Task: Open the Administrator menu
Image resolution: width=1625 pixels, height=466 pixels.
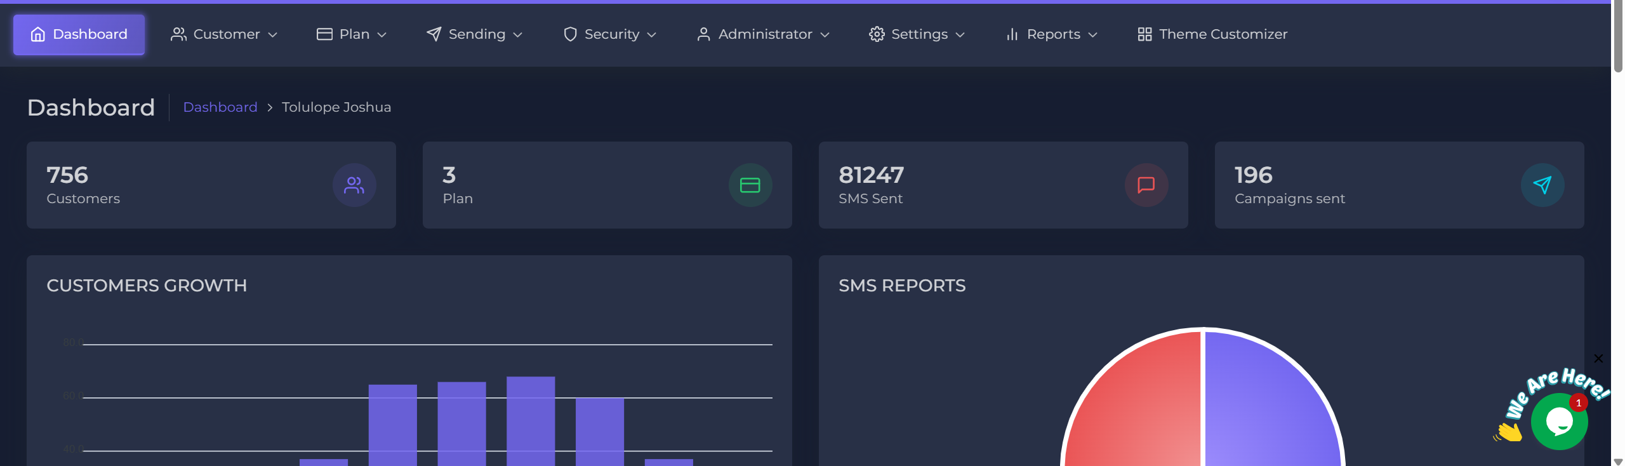Action: pyautogui.click(x=764, y=34)
